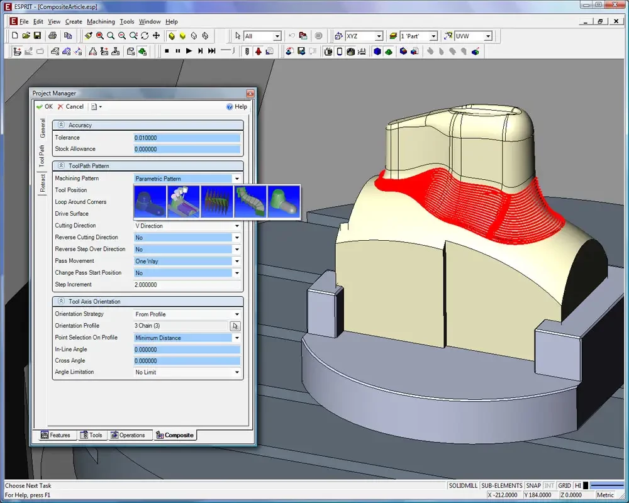This screenshot has height=503, width=629.
Task: Create a new document with the New icon
Action: click(x=15, y=36)
